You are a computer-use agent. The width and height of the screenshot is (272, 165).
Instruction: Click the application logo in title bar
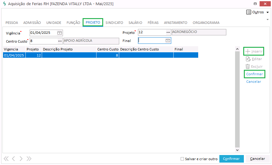(x=4, y=4)
